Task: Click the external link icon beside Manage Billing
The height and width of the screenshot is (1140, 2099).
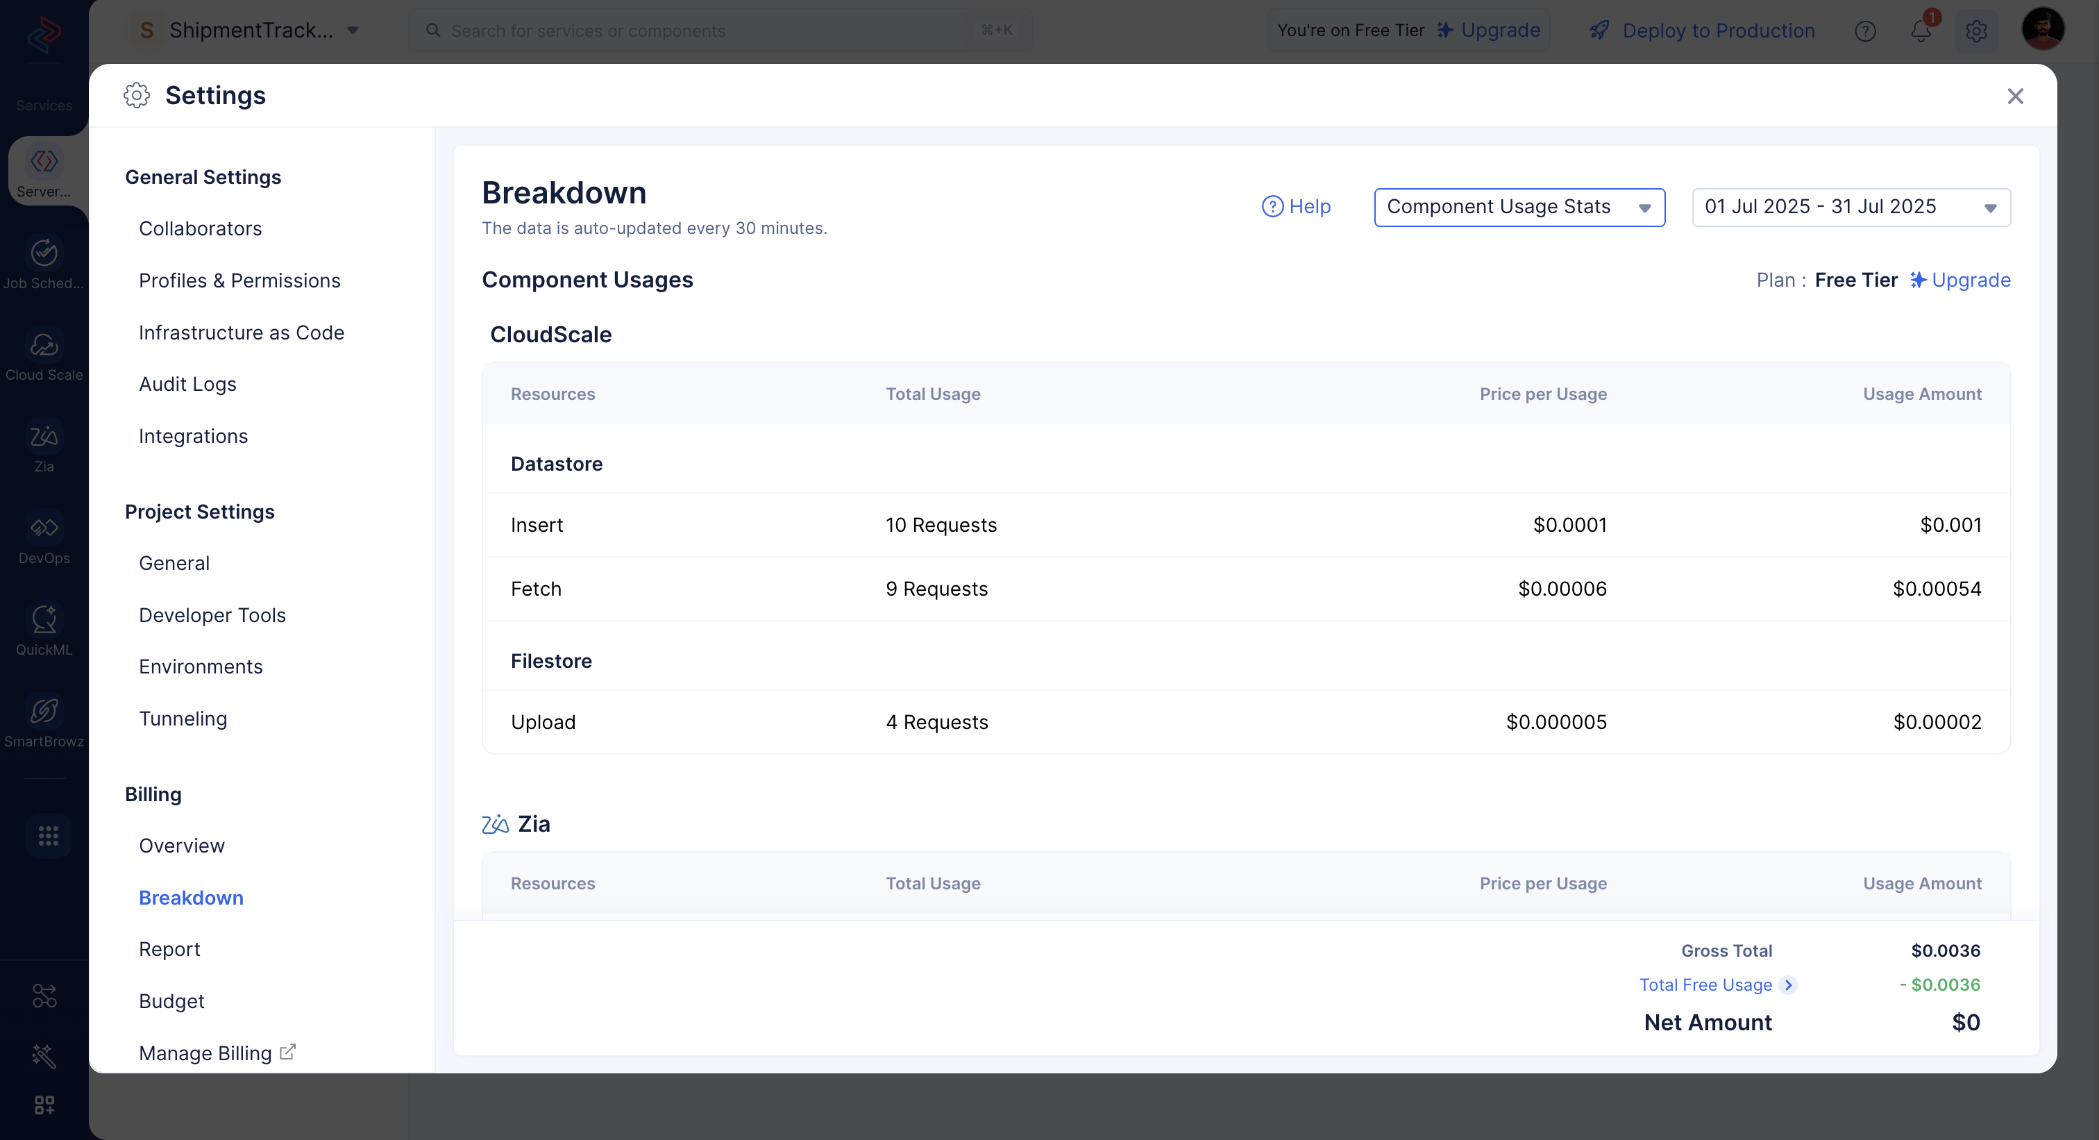Action: tap(287, 1052)
